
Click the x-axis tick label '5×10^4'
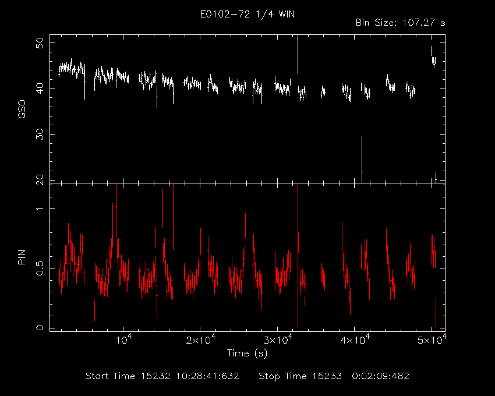click(x=432, y=339)
